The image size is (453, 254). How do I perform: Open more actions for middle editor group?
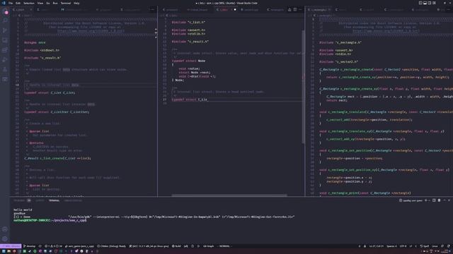click(x=300, y=9)
